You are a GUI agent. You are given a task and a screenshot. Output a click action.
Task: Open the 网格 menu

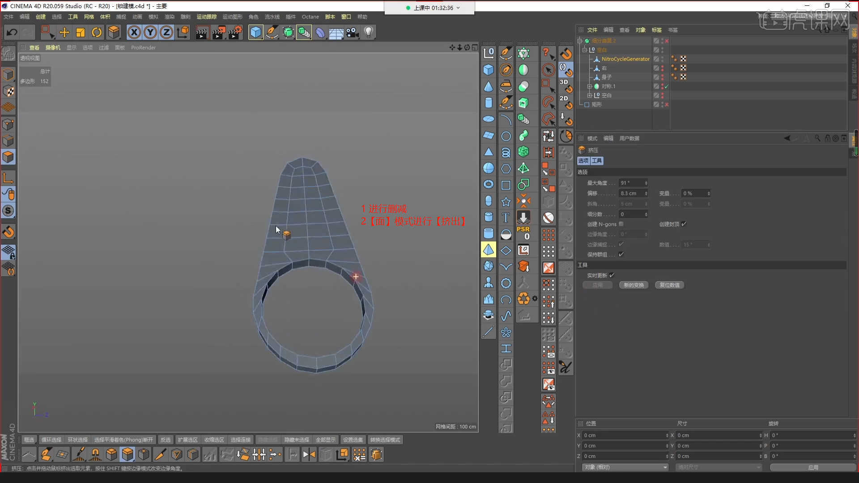(89, 17)
